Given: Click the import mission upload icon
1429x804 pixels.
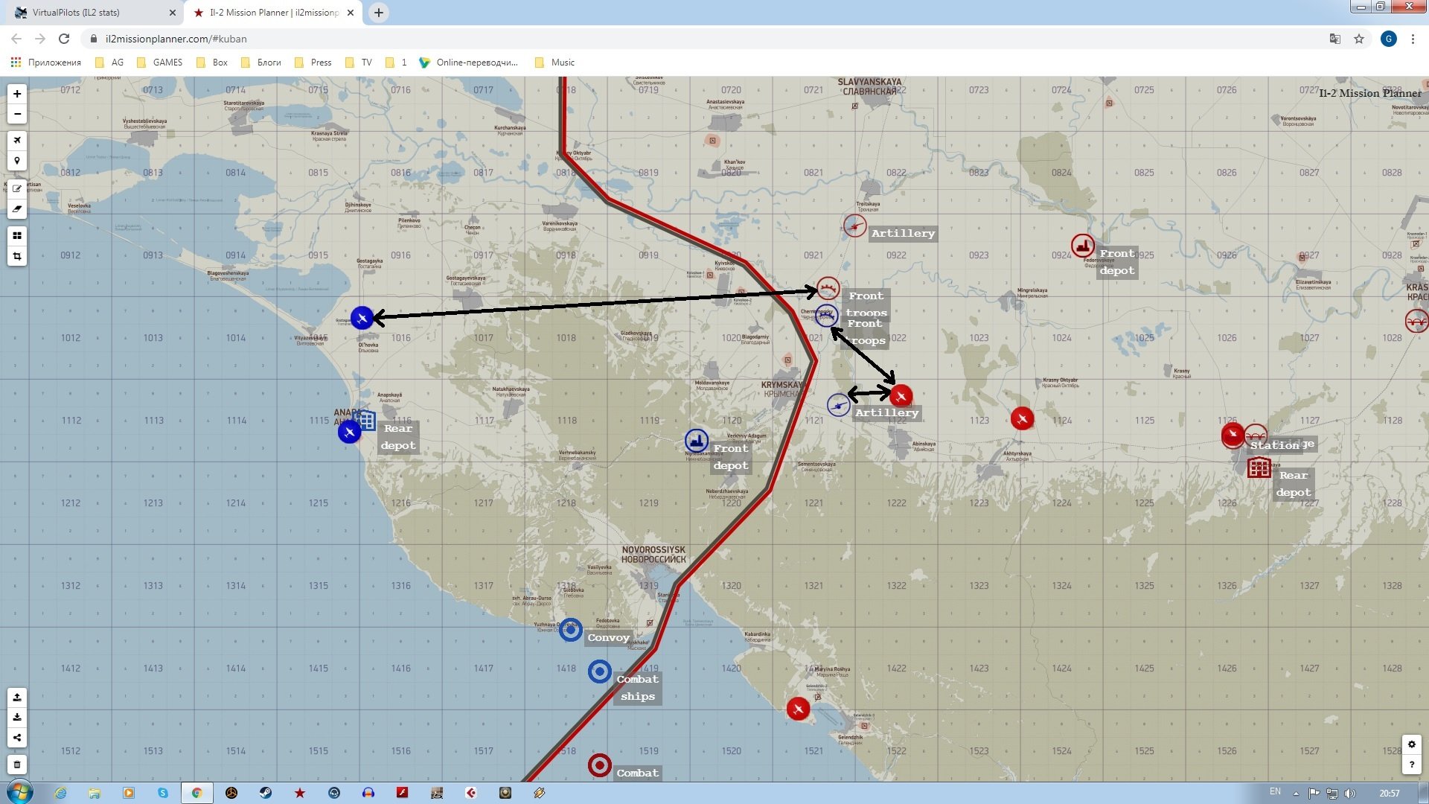Looking at the screenshot, I should click(x=16, y=698).
